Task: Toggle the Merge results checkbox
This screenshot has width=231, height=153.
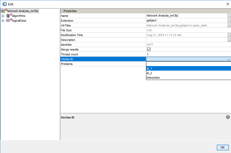Action: coord(149,49)
